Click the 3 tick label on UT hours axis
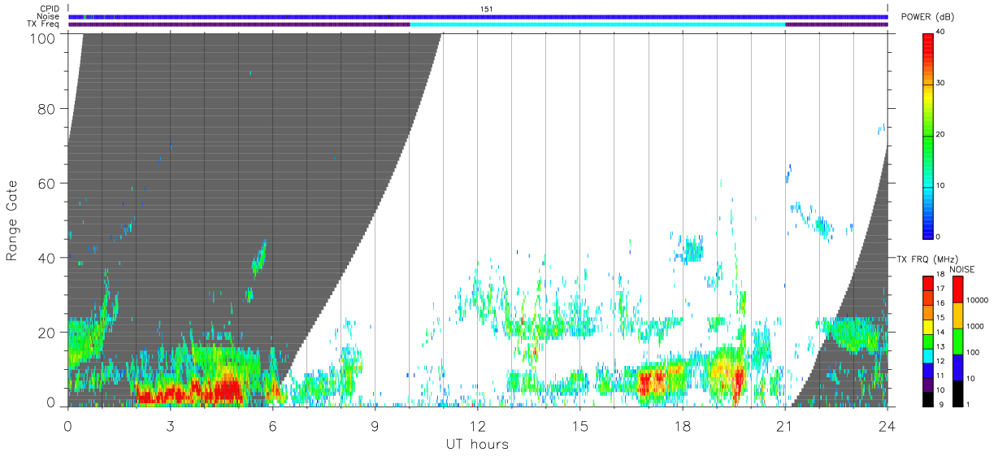The width and height of the screenshot is (998, 461). (170, 426)
